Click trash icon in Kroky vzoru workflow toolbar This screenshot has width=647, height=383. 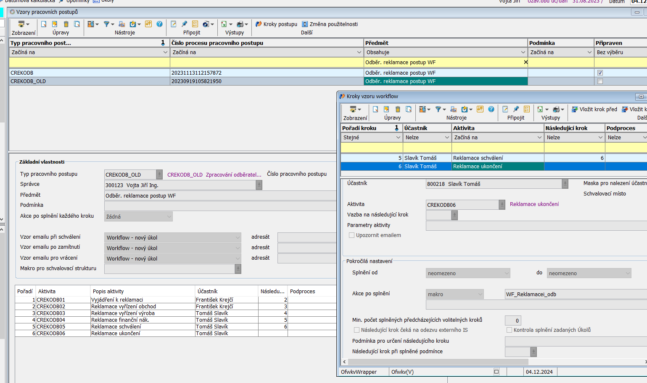[x=398, y=109]
